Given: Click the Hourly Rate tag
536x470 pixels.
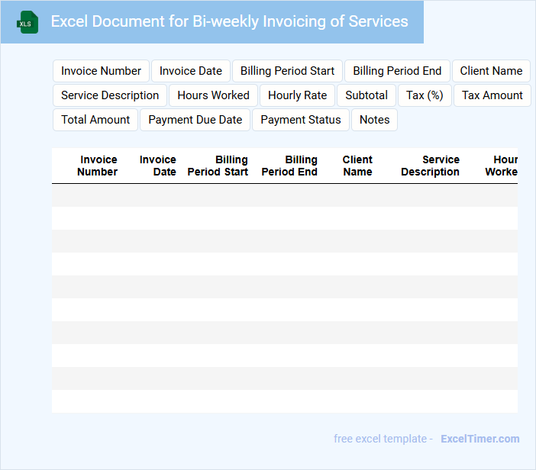Looking at the screenshot, I should (297, 95).
